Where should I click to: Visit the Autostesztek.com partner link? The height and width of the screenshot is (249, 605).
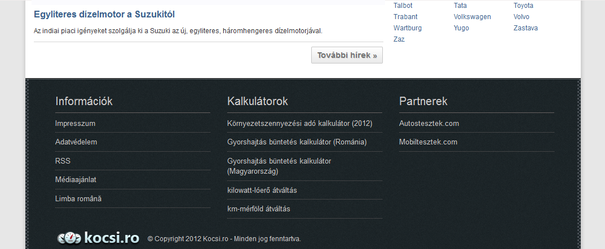429,124
